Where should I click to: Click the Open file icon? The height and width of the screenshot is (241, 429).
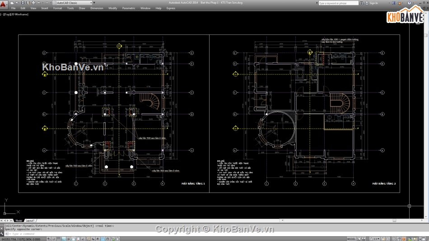click(17, 3)
